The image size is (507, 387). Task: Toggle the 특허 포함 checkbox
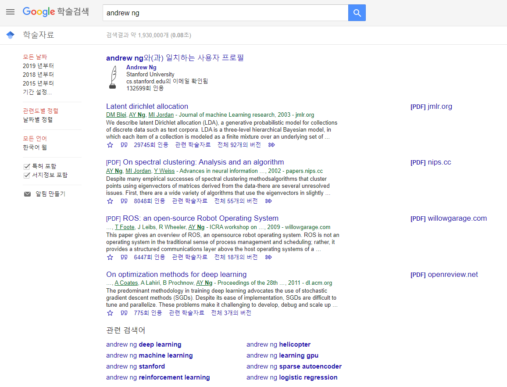(x=27, y=167)
